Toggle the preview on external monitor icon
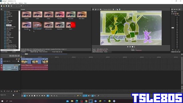The height and width of the screenshot is (103, 183). [x=96, y=9]
